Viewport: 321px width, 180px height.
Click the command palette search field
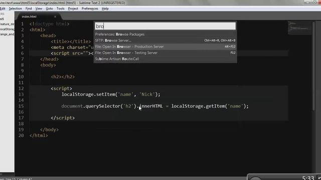[x=165, y=26]
